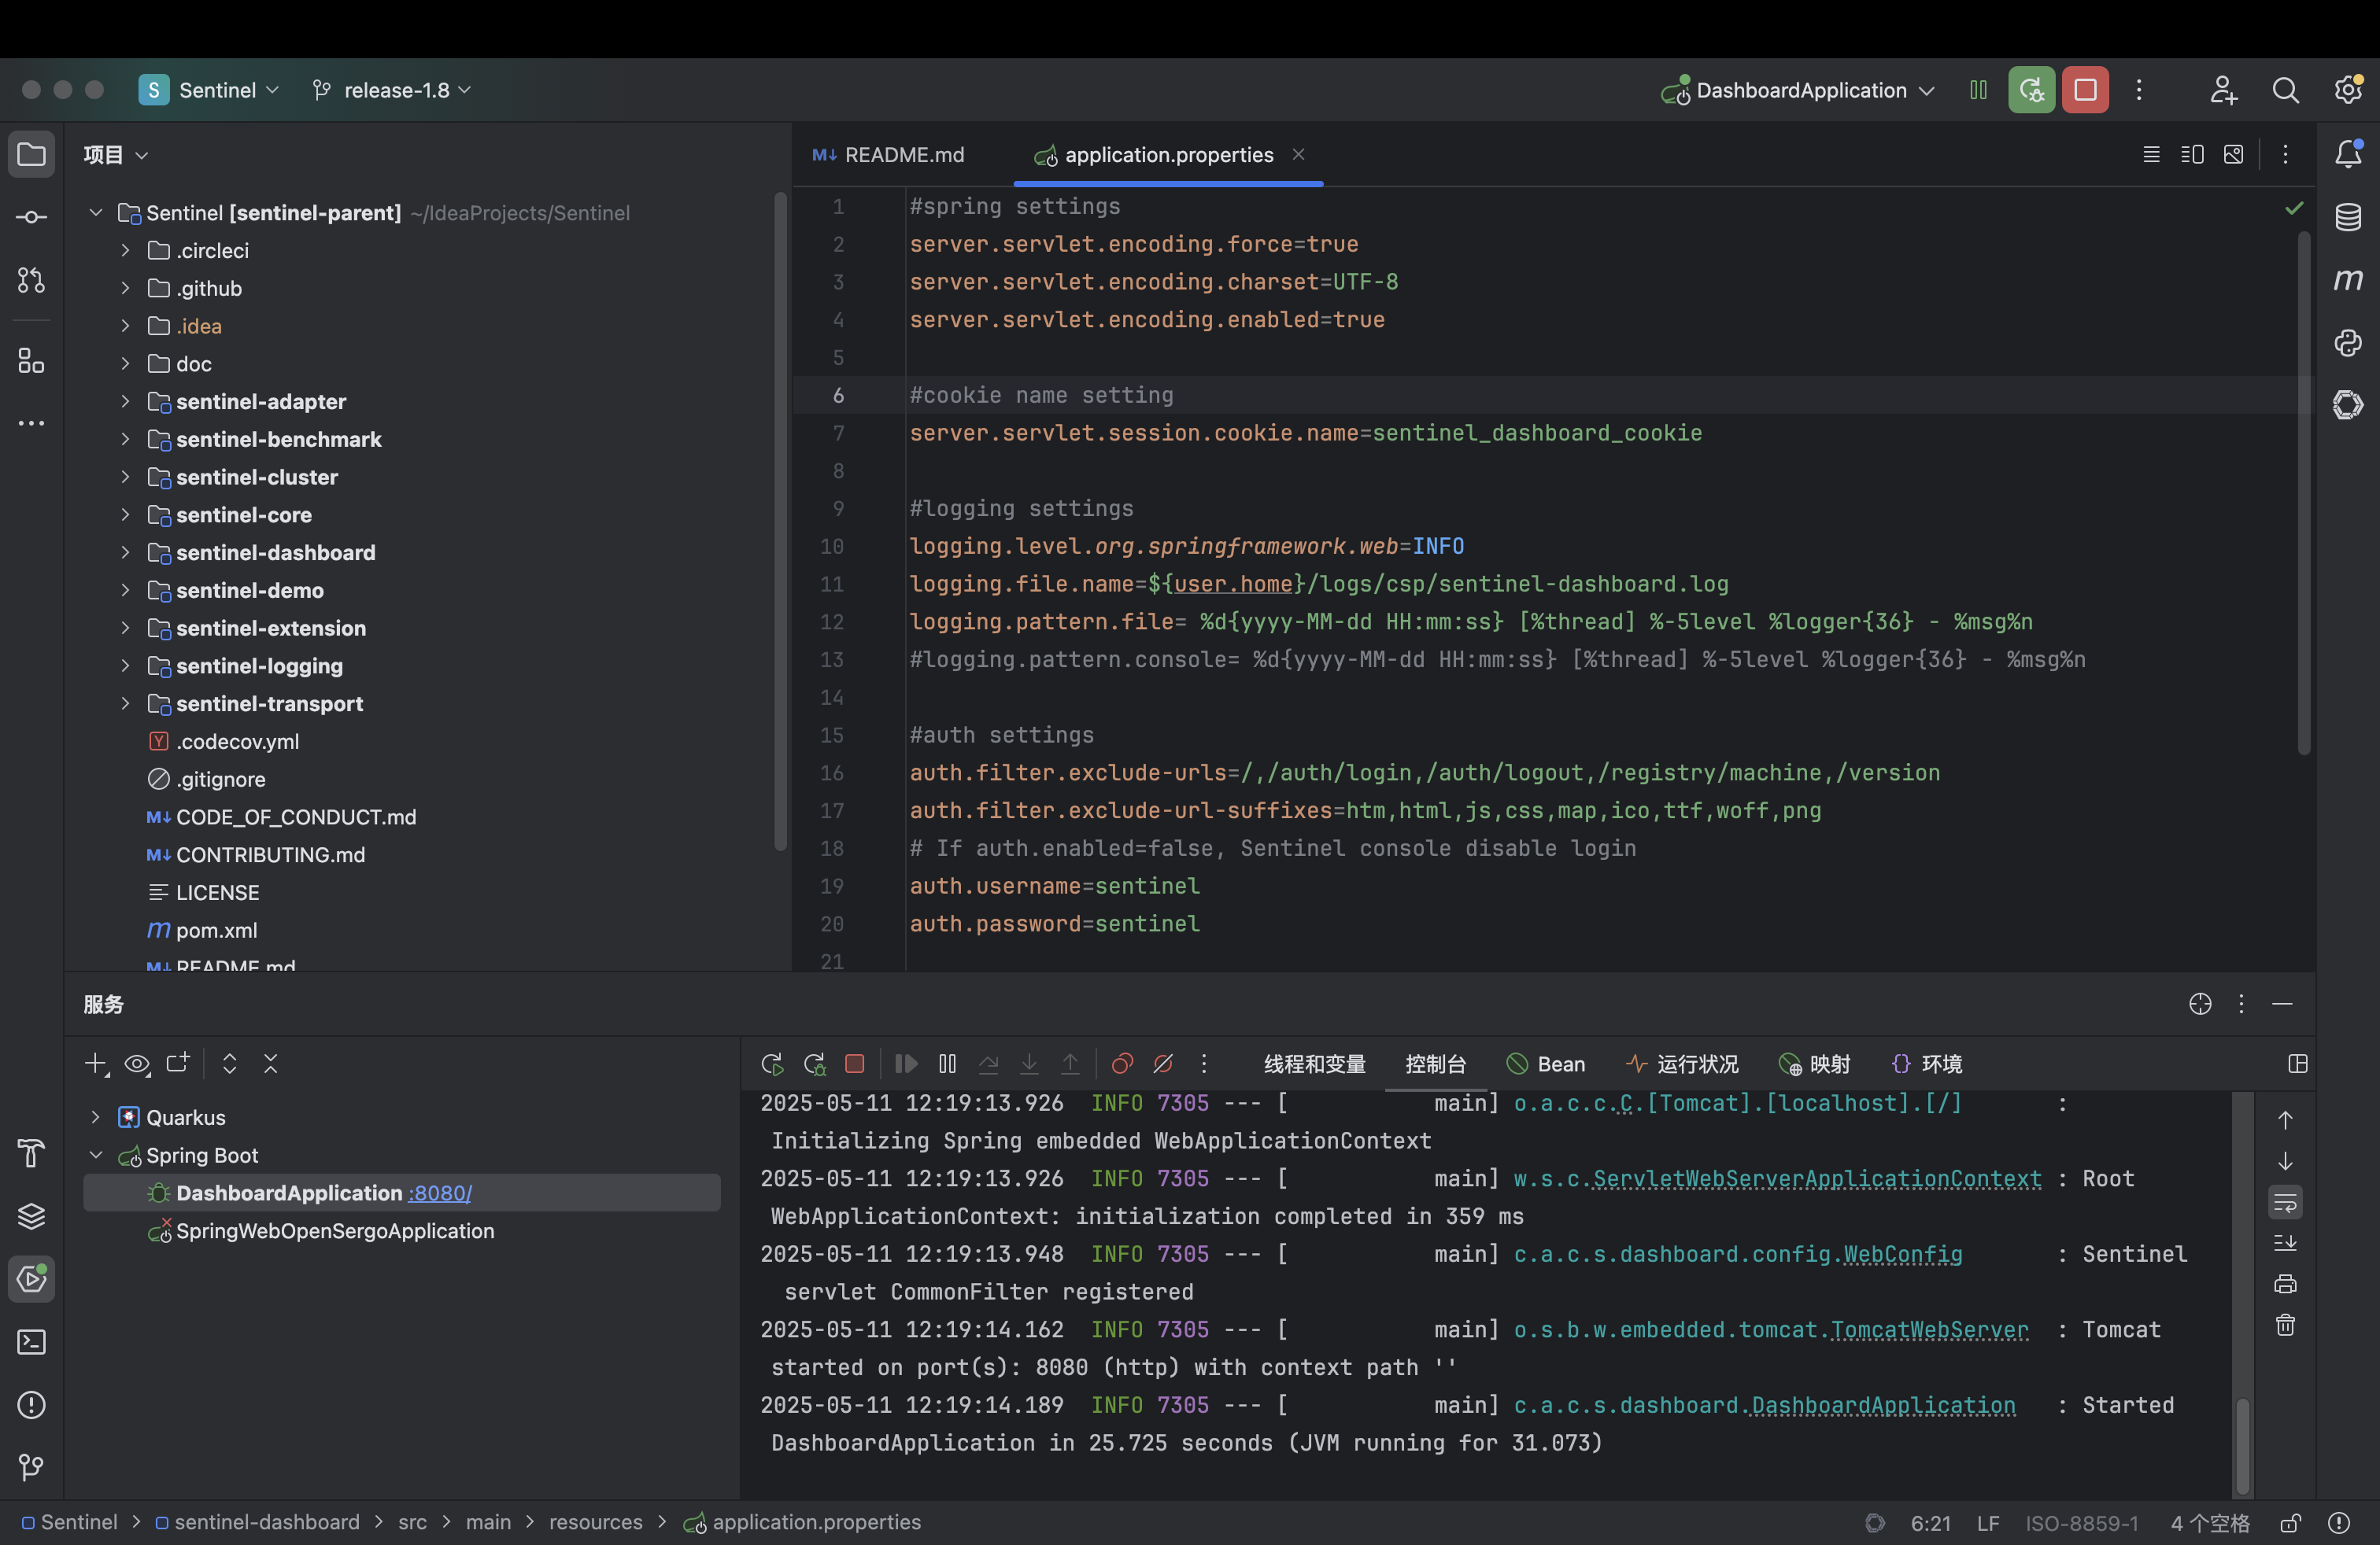
Task: Open the Database tool window icon
Action: coord(2347,217)
